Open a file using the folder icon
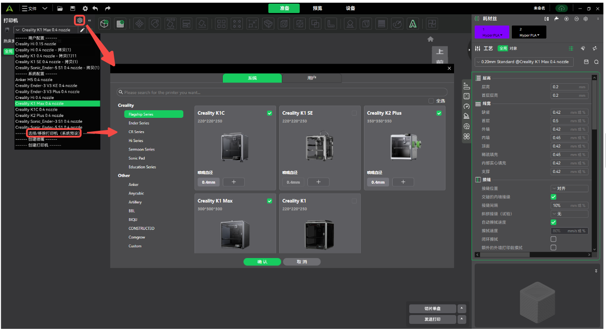Screen dimensions: 606x332 coord(60,9)
